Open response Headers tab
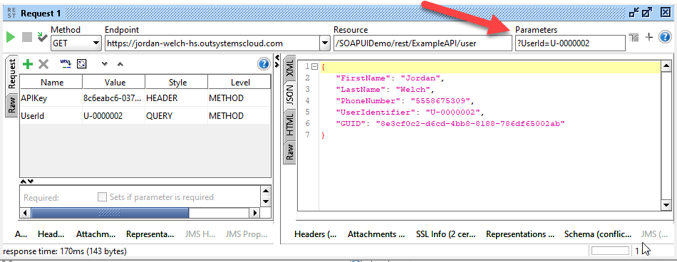 (x=315, y=234)
